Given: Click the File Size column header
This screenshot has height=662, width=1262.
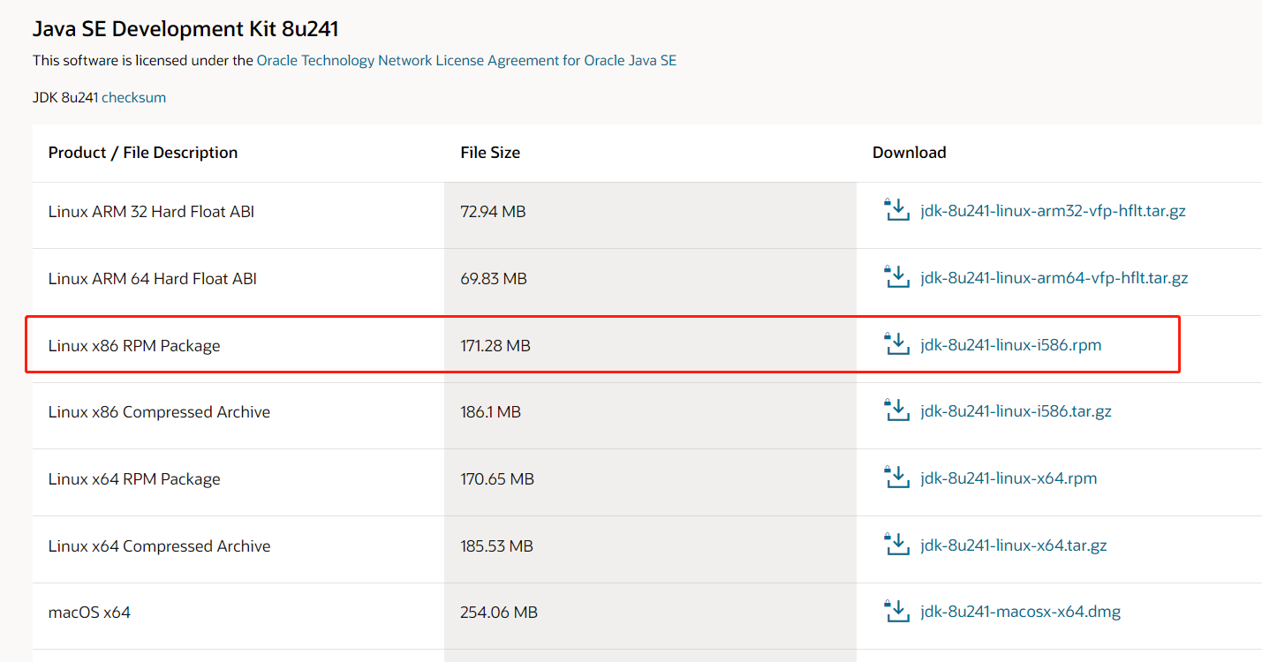Looking at the screenshot, I should pyautogui.click(x=490, y=153).
